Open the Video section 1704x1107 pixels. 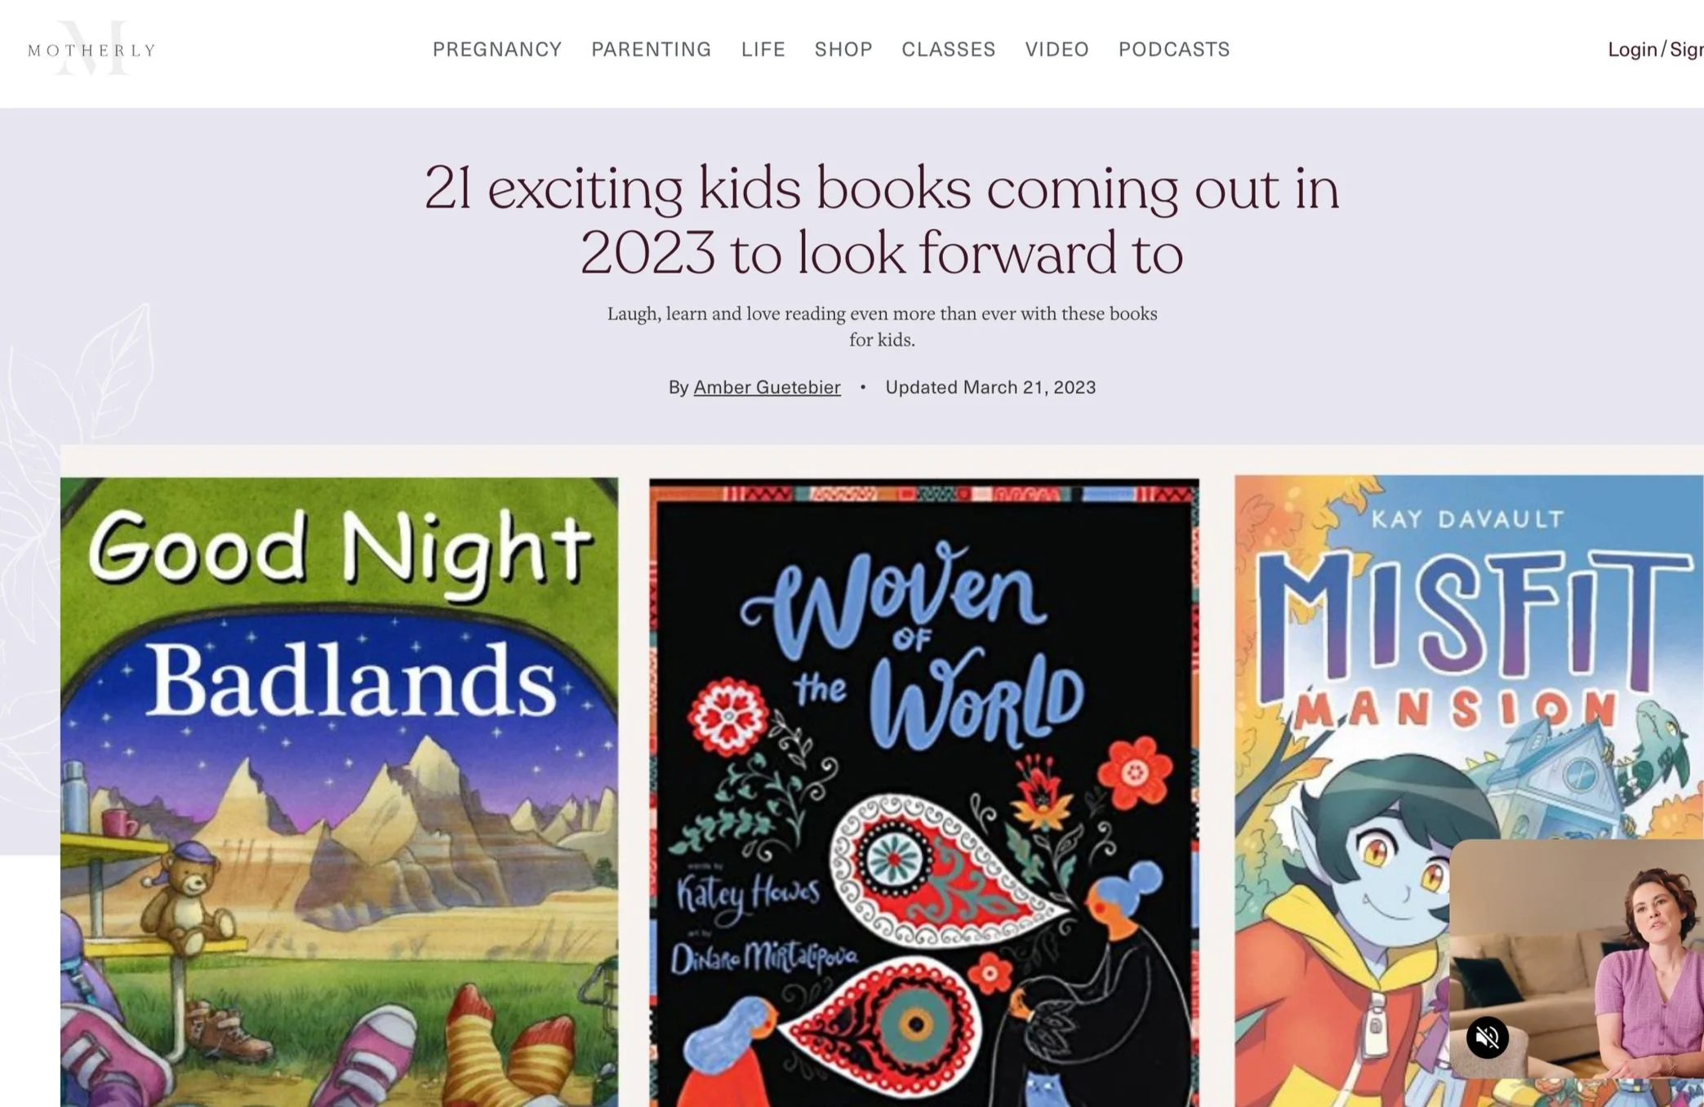pyautogui.click(x=1057, y=49)
